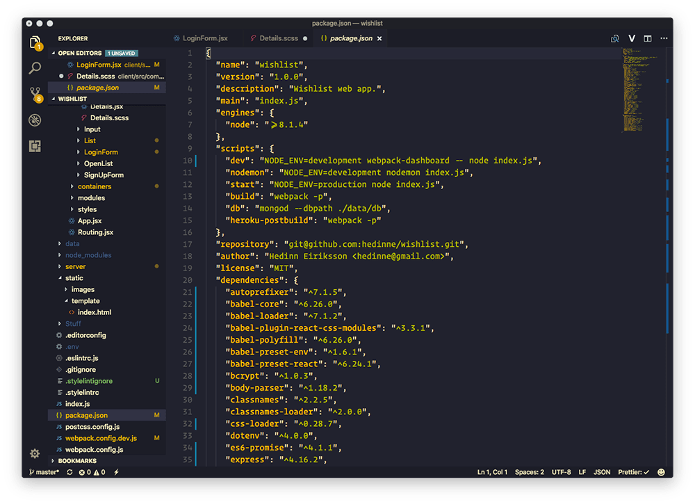The image size is (695, 504).
Task: Open the Extensions view in activity bar
Action: point(35,146)
